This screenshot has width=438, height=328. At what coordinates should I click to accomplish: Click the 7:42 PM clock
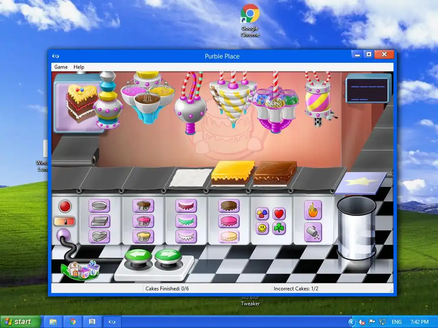click(x=419, y=322)
